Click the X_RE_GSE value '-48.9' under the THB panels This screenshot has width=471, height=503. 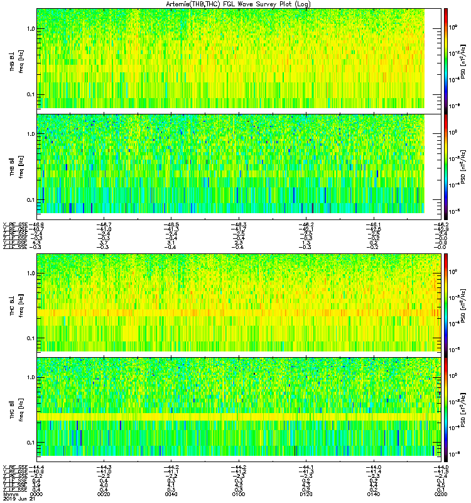36,224
